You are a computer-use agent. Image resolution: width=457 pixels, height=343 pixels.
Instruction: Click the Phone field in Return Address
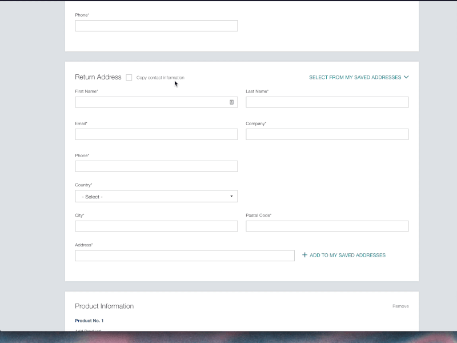[156, 166]
